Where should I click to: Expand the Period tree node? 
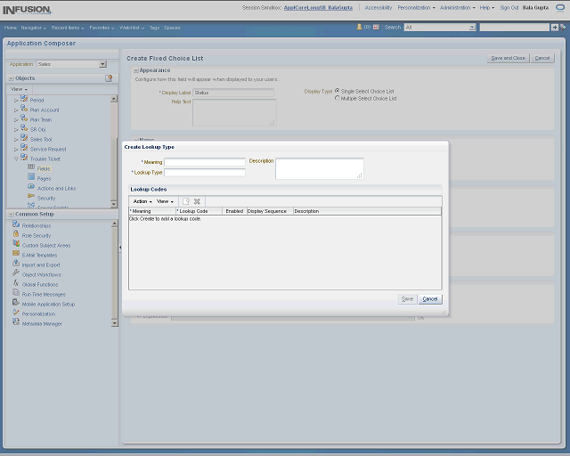(x=16, y=100)
